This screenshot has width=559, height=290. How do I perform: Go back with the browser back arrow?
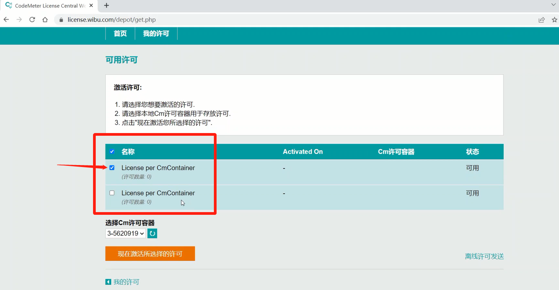click(x=6, y=20)
